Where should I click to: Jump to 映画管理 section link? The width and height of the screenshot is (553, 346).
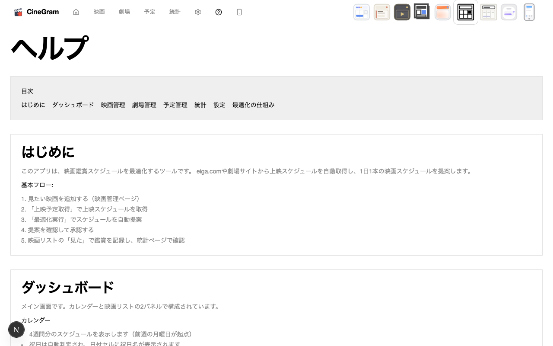[113, 105]
